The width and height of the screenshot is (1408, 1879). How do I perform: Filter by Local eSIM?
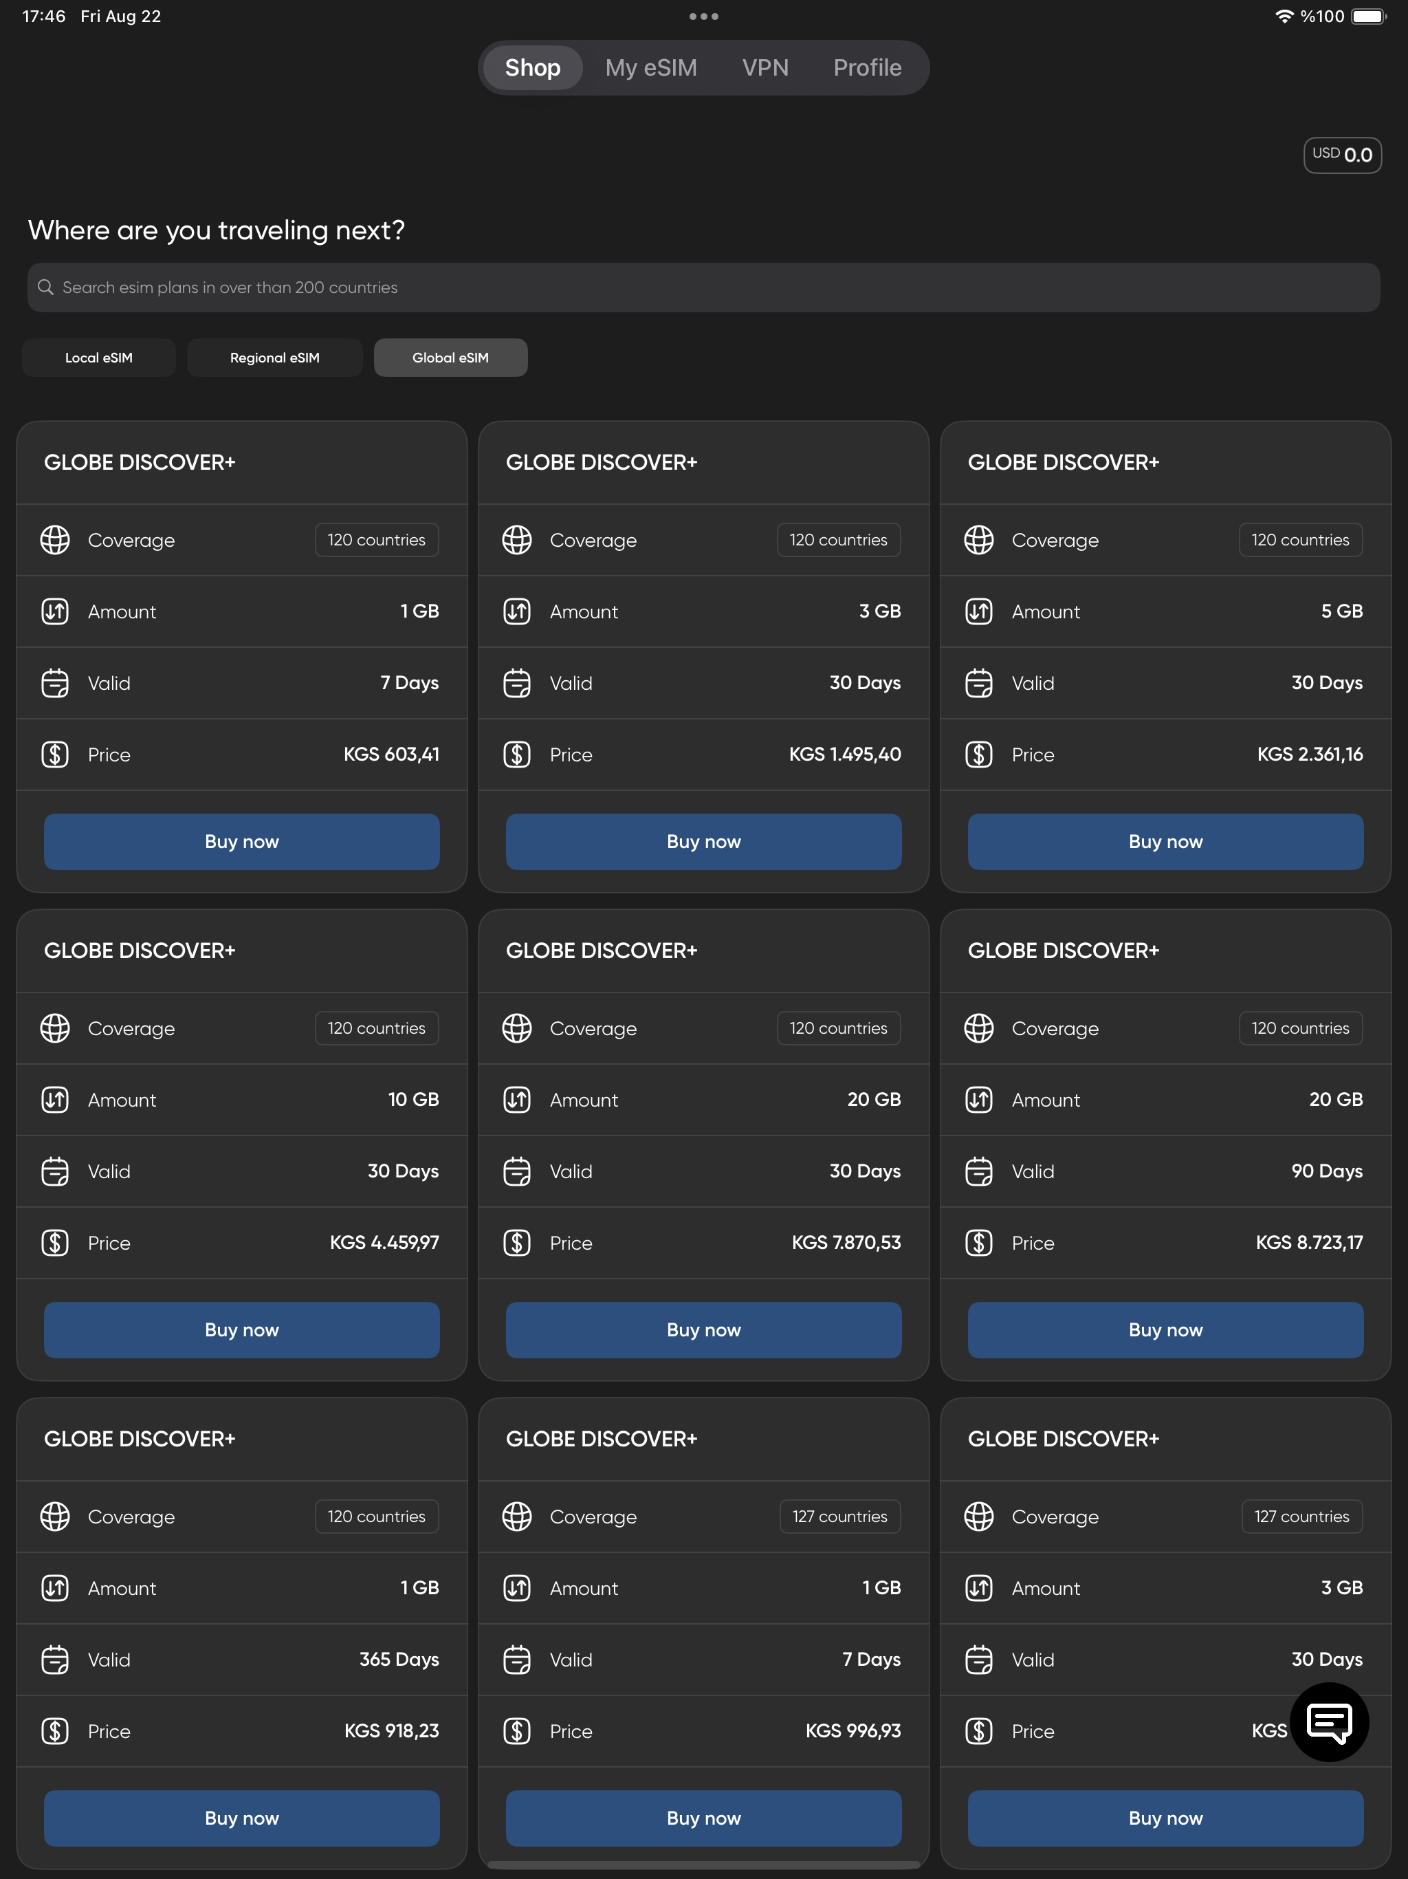tap(98, 358)
